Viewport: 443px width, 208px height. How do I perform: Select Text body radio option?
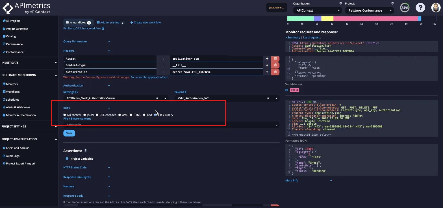(x=144, y=115)
